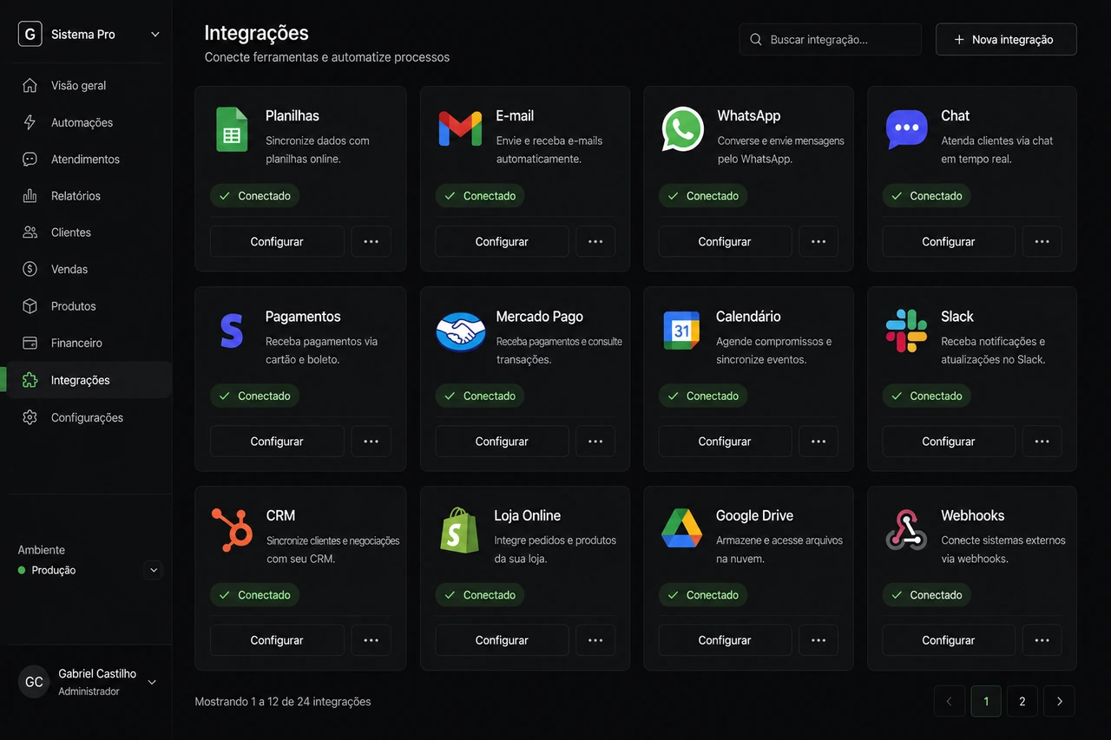
Task: Open more options for Chat card
Action: tap(1042, 241)
